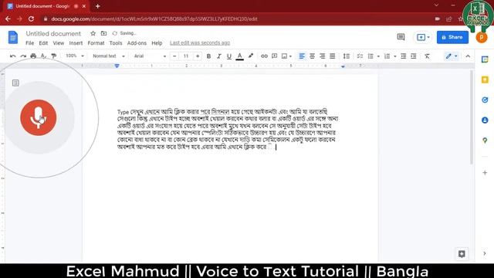Toggle italic formatting

pyautogui.click(x=218, y=56)
